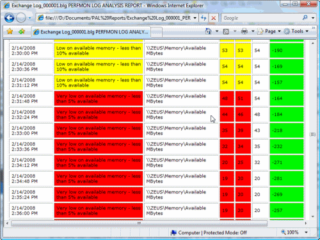The image size is (320, 240).
Task: Click the RSS feeds icon
Action: tap(226, 31)
